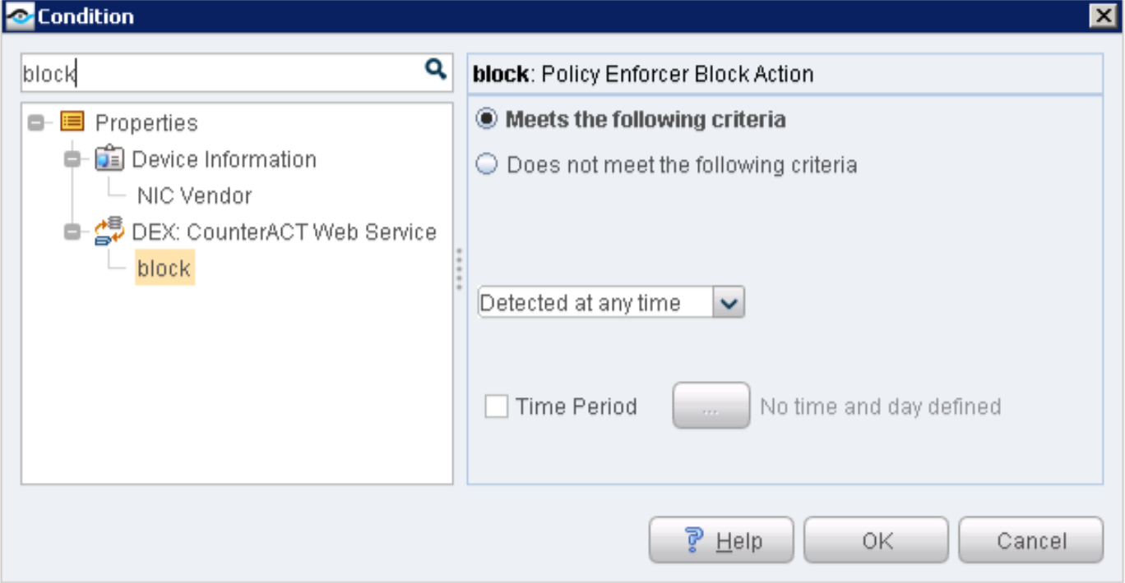Select the block property item

[x=164, y=269]
